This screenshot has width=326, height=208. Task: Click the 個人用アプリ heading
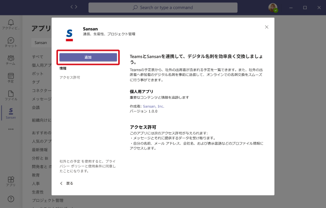(142, 92)
